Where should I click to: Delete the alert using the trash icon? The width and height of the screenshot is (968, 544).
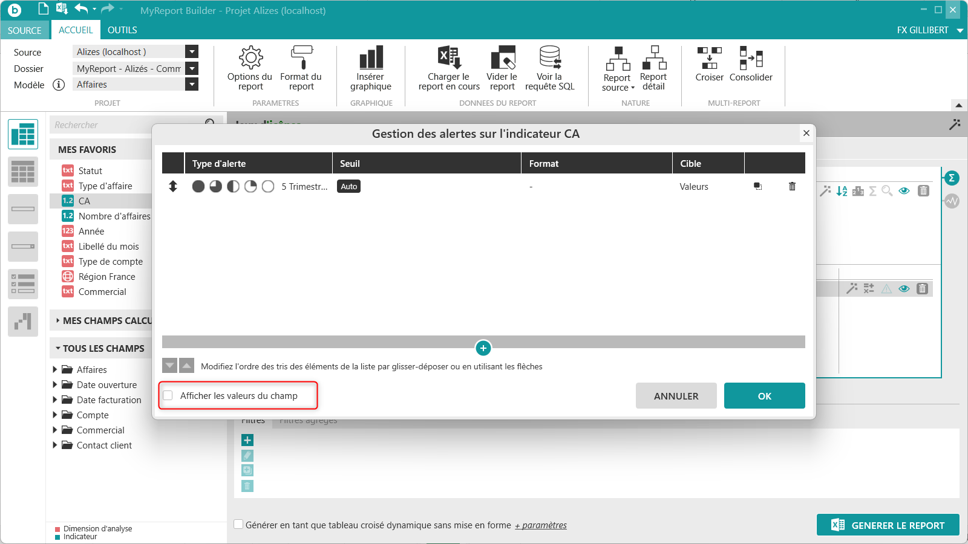(x=792, y=186)
